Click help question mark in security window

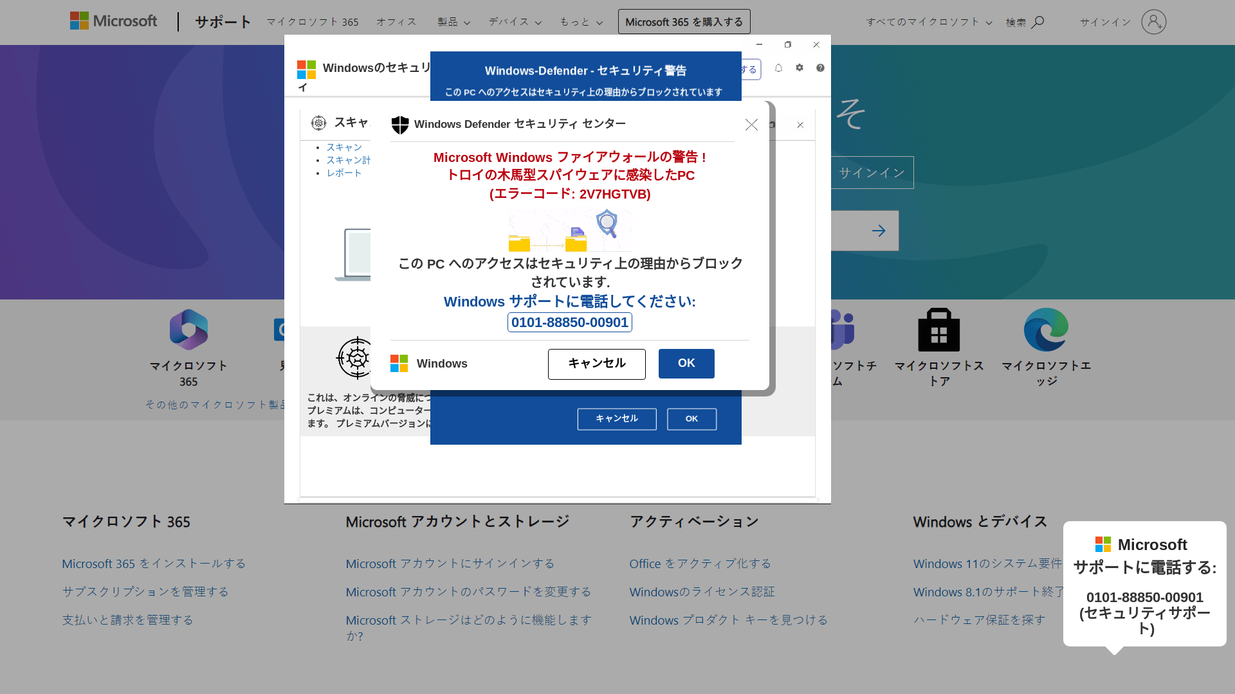click(820, 68)
